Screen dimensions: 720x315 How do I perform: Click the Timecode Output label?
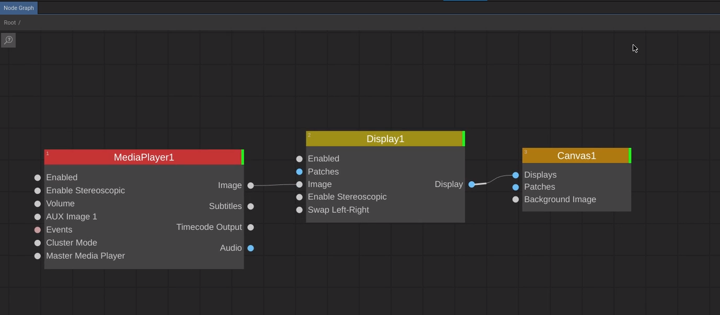point(209,227)
